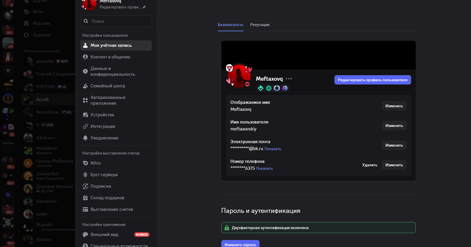This screenshot has width=471, height=247.
Task: Click Изменить for Имя пользователя
Action: (x=394, y=126)
